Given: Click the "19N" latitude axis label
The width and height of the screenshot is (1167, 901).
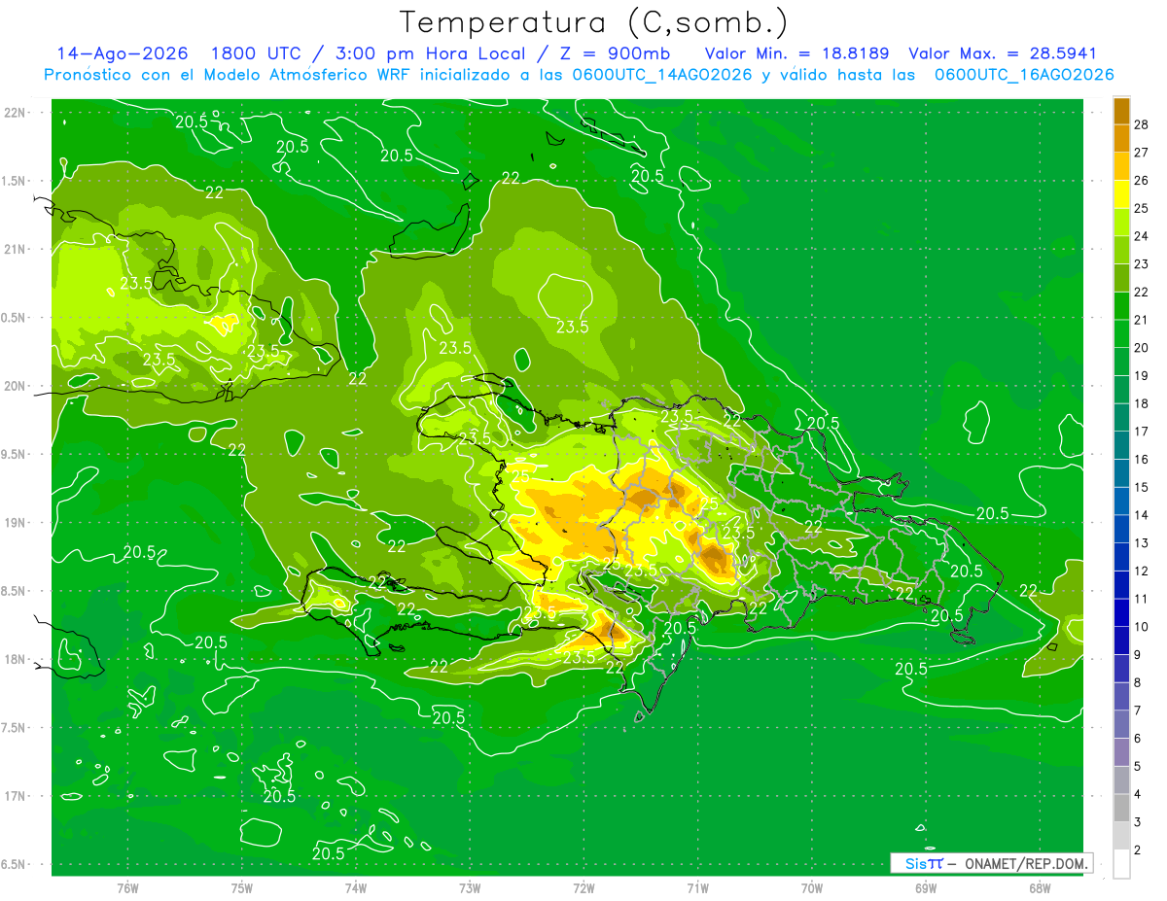Looking at the screenshot, I should [14, 523].
